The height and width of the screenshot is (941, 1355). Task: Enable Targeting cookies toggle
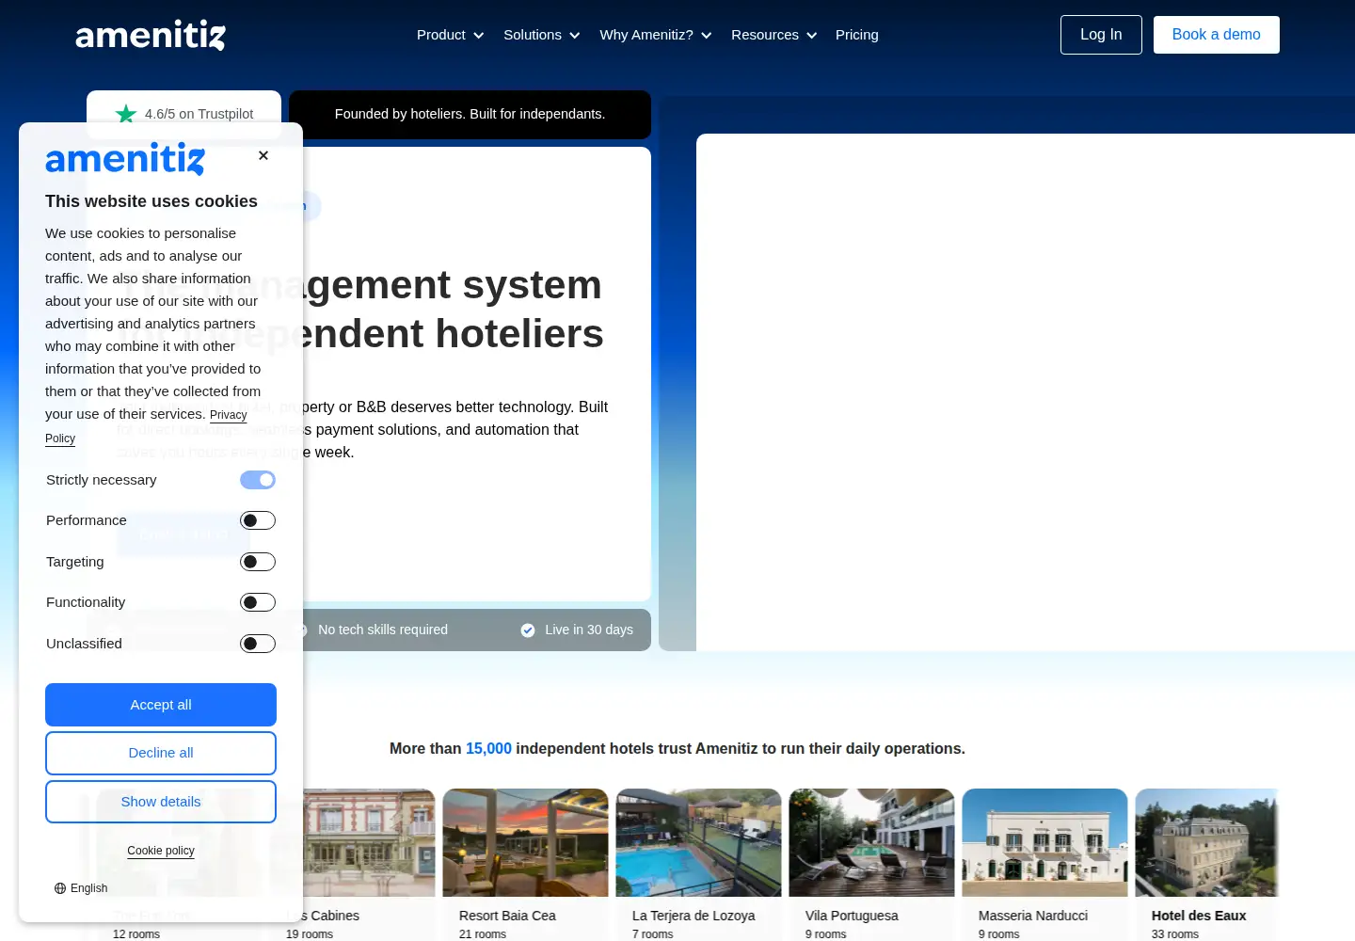pos(258,562)
